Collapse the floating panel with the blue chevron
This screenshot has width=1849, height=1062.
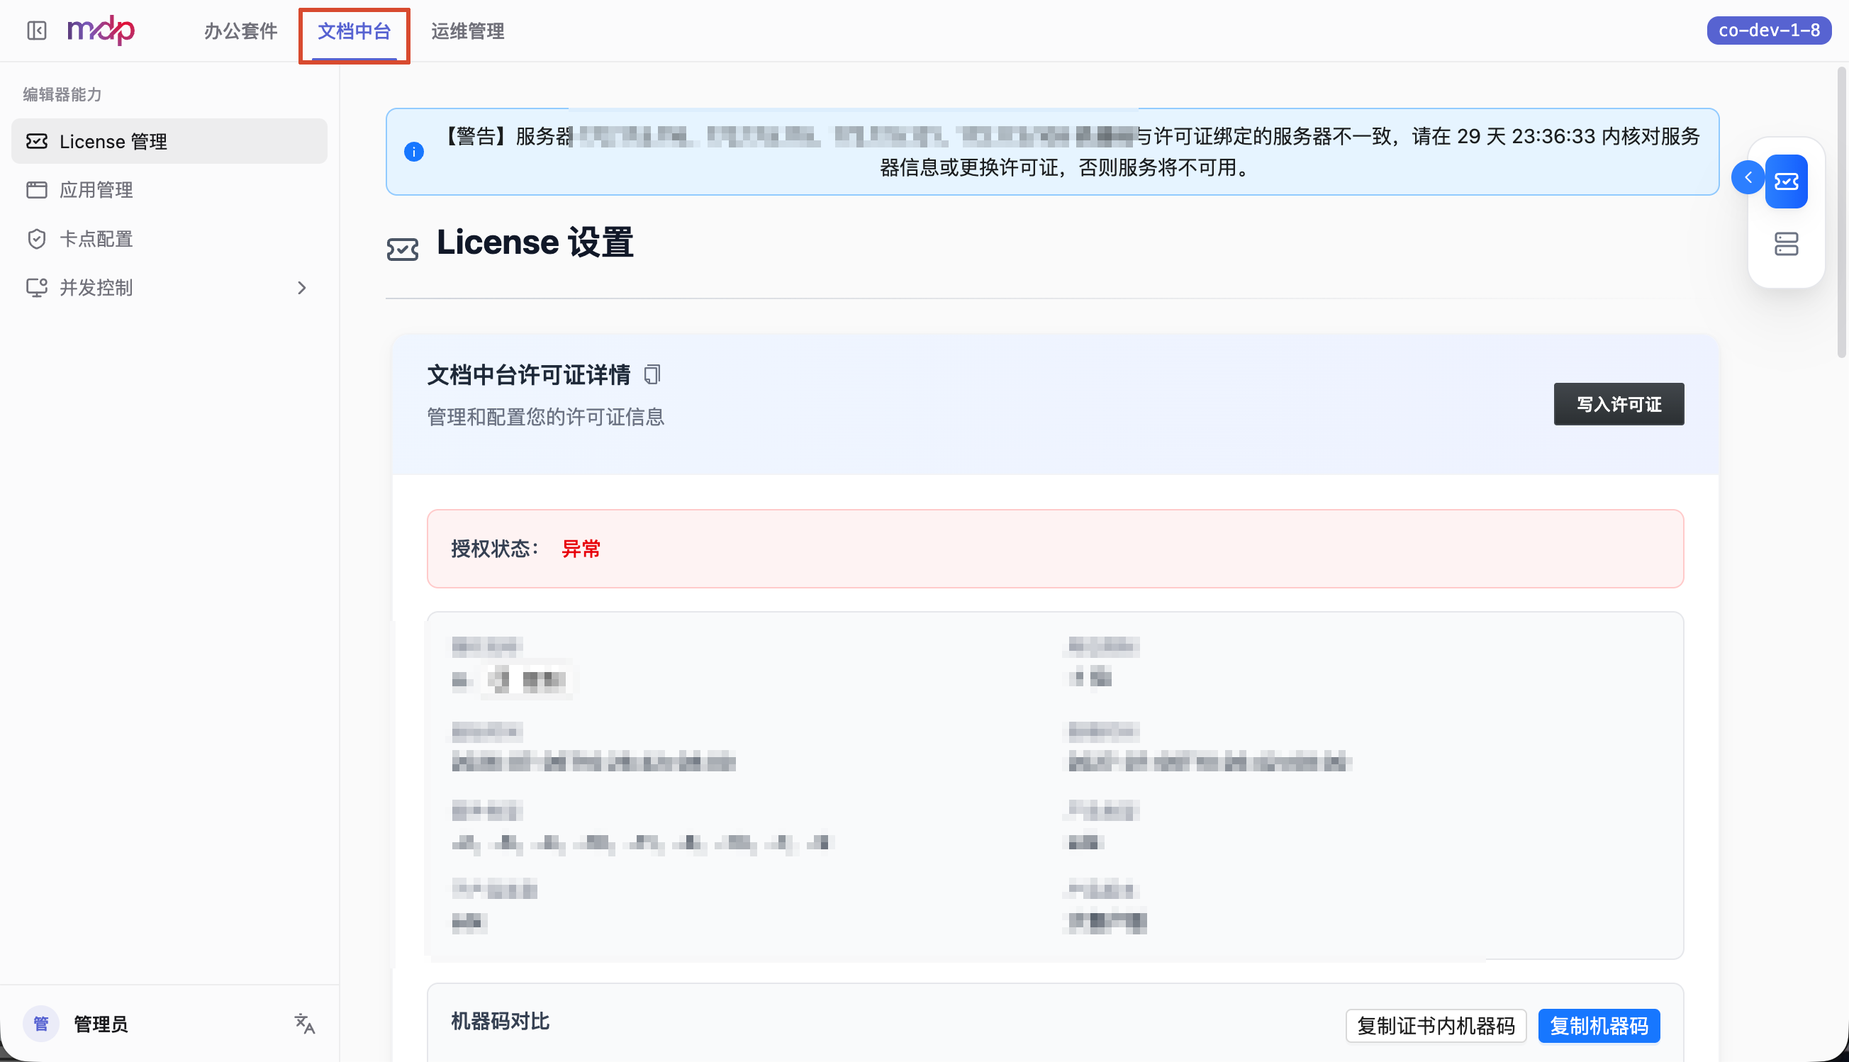(1748, 177)
